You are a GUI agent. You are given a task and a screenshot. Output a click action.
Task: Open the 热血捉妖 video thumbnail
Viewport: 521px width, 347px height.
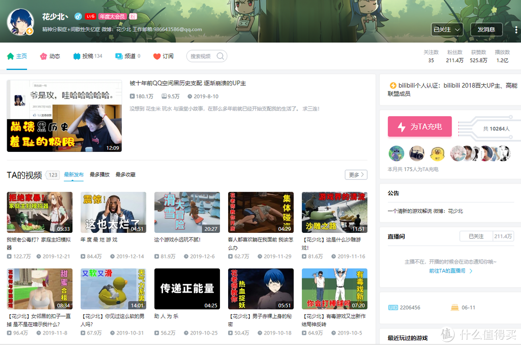pos(261,289)
